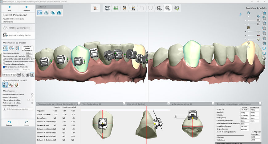Screen dimensions: 268x144
Task: Click the Vista general movimientos dientes link
Action: (x=229, y=143)
